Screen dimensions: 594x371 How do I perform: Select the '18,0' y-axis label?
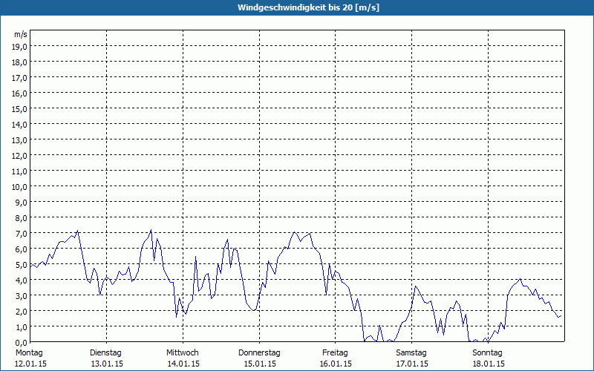pyautogui.click(x=19, y=62)
